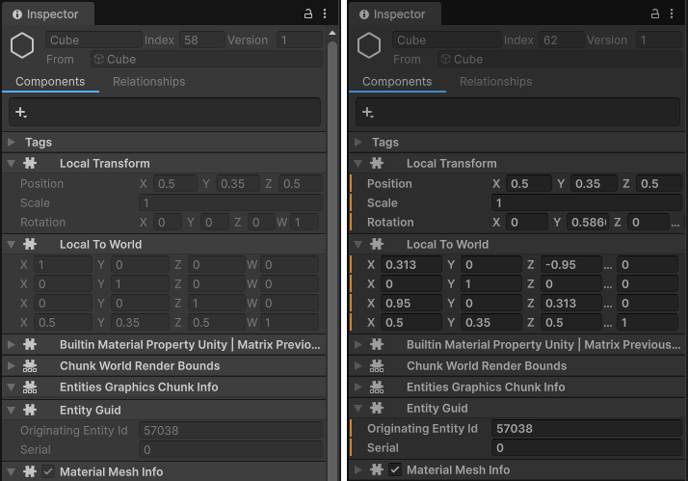Image resolution: width=688 pixels, height=481 pixels.
Task: Expand the Tags section in the right Inspector
Action: pyautogui.click(x=358, y=142)
